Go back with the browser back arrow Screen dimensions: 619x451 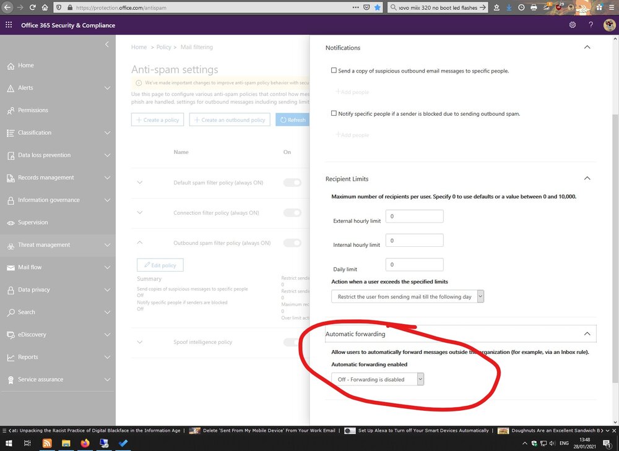[x=7, y=7]
